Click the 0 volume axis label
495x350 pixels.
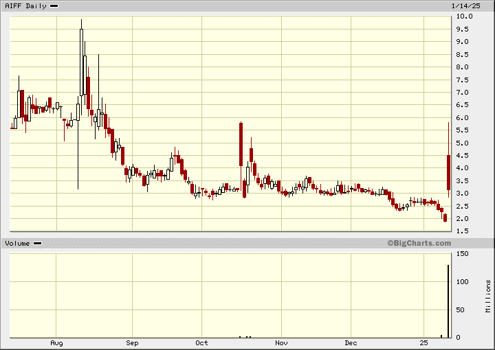click(458, 338)
